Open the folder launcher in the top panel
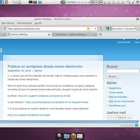140x140 pixels. click(x=40, y=2)
